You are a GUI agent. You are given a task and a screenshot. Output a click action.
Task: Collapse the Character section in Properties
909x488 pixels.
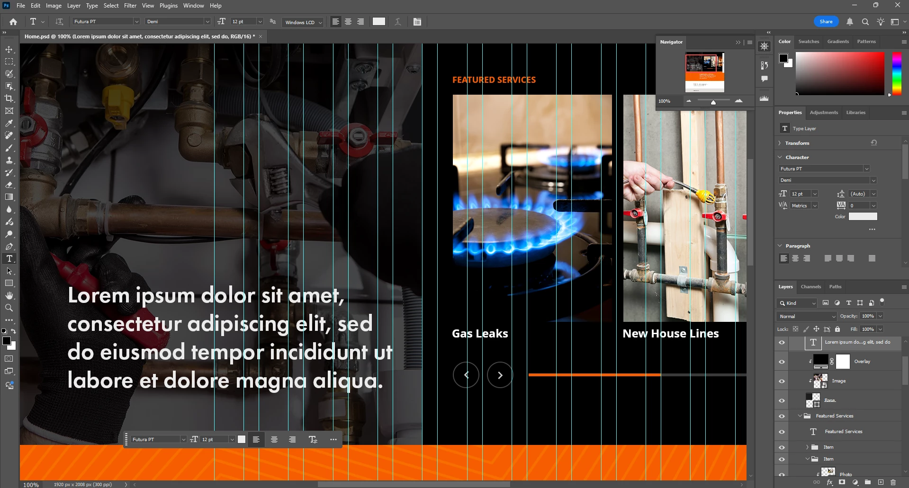tap(780, 157)
